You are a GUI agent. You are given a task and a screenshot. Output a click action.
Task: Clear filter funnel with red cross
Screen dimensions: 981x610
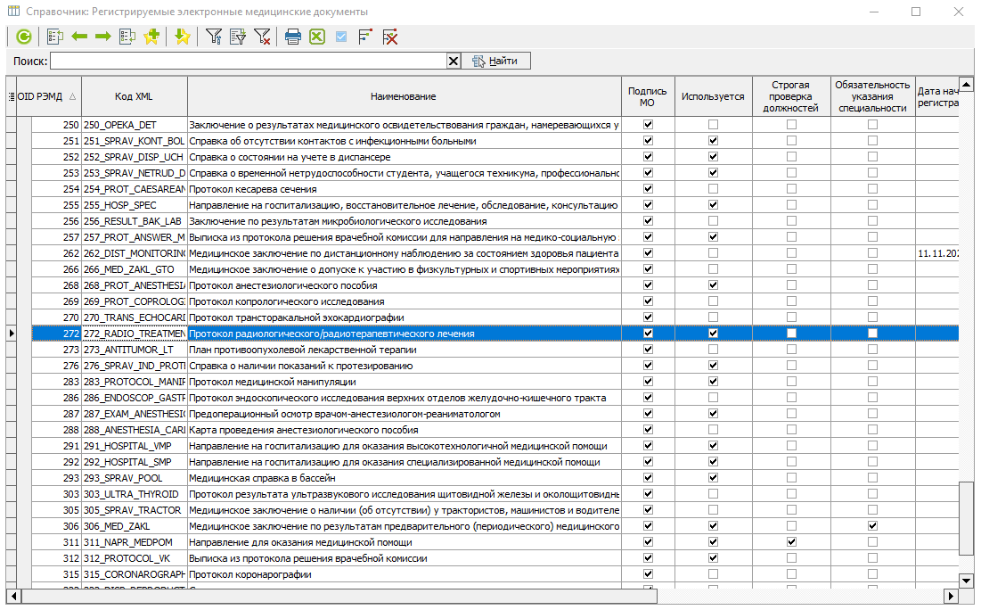click(x=262, y=37)
